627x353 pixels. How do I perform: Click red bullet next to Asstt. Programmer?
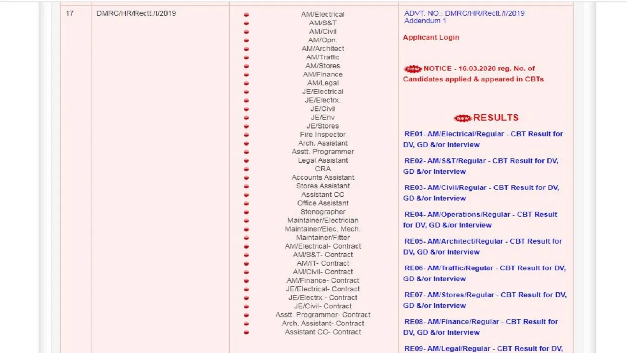click(246, 152)
